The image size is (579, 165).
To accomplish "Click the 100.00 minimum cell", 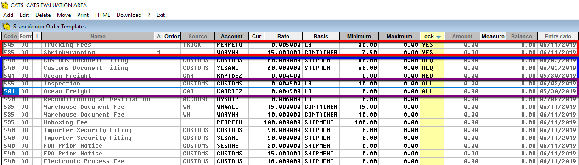I will coord(359,122).
